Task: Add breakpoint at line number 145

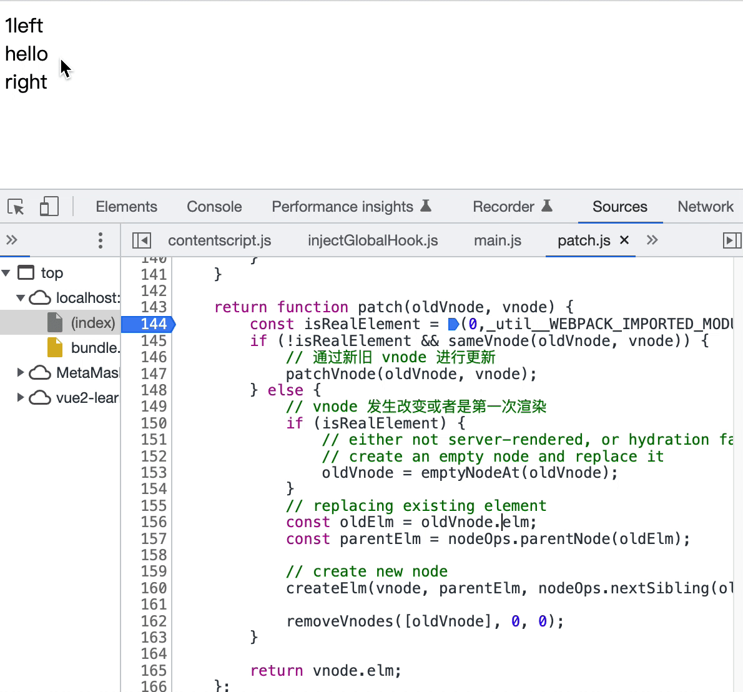Action: 154,341
